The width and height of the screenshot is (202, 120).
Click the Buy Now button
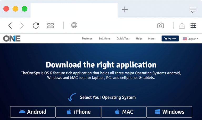click(x=170, y=38)
